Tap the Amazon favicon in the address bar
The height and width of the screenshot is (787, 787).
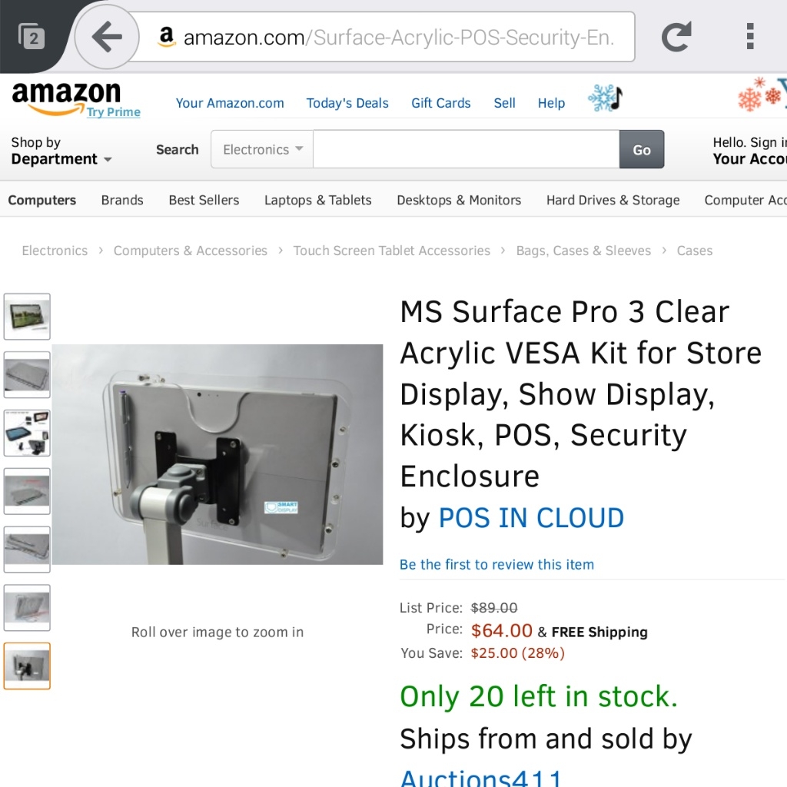[x=166, y=37]
